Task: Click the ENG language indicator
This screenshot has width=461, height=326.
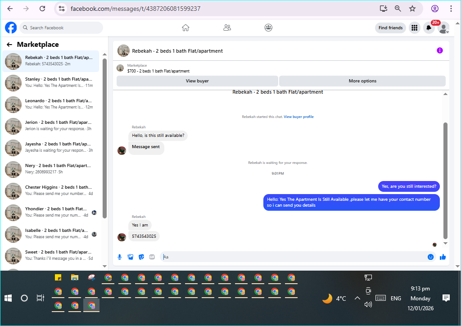Action: pos(396,299)
